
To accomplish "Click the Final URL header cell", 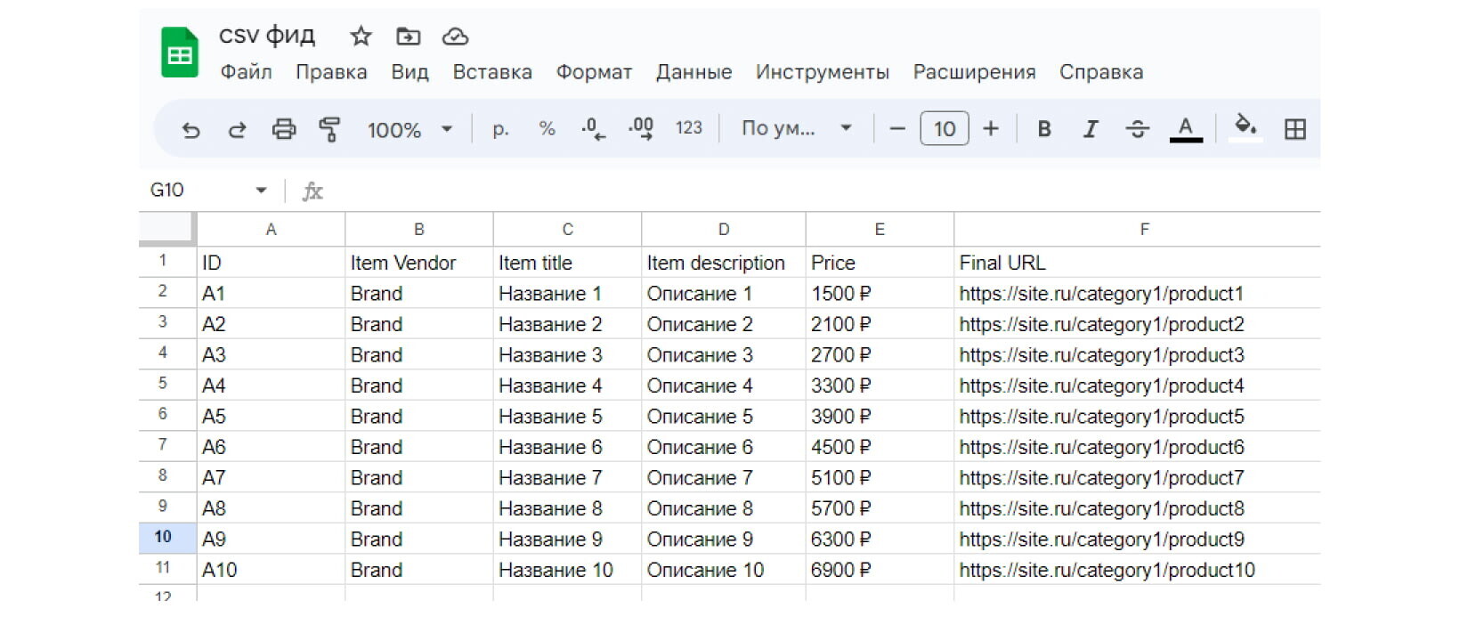I will click(x=1137, y=263).
